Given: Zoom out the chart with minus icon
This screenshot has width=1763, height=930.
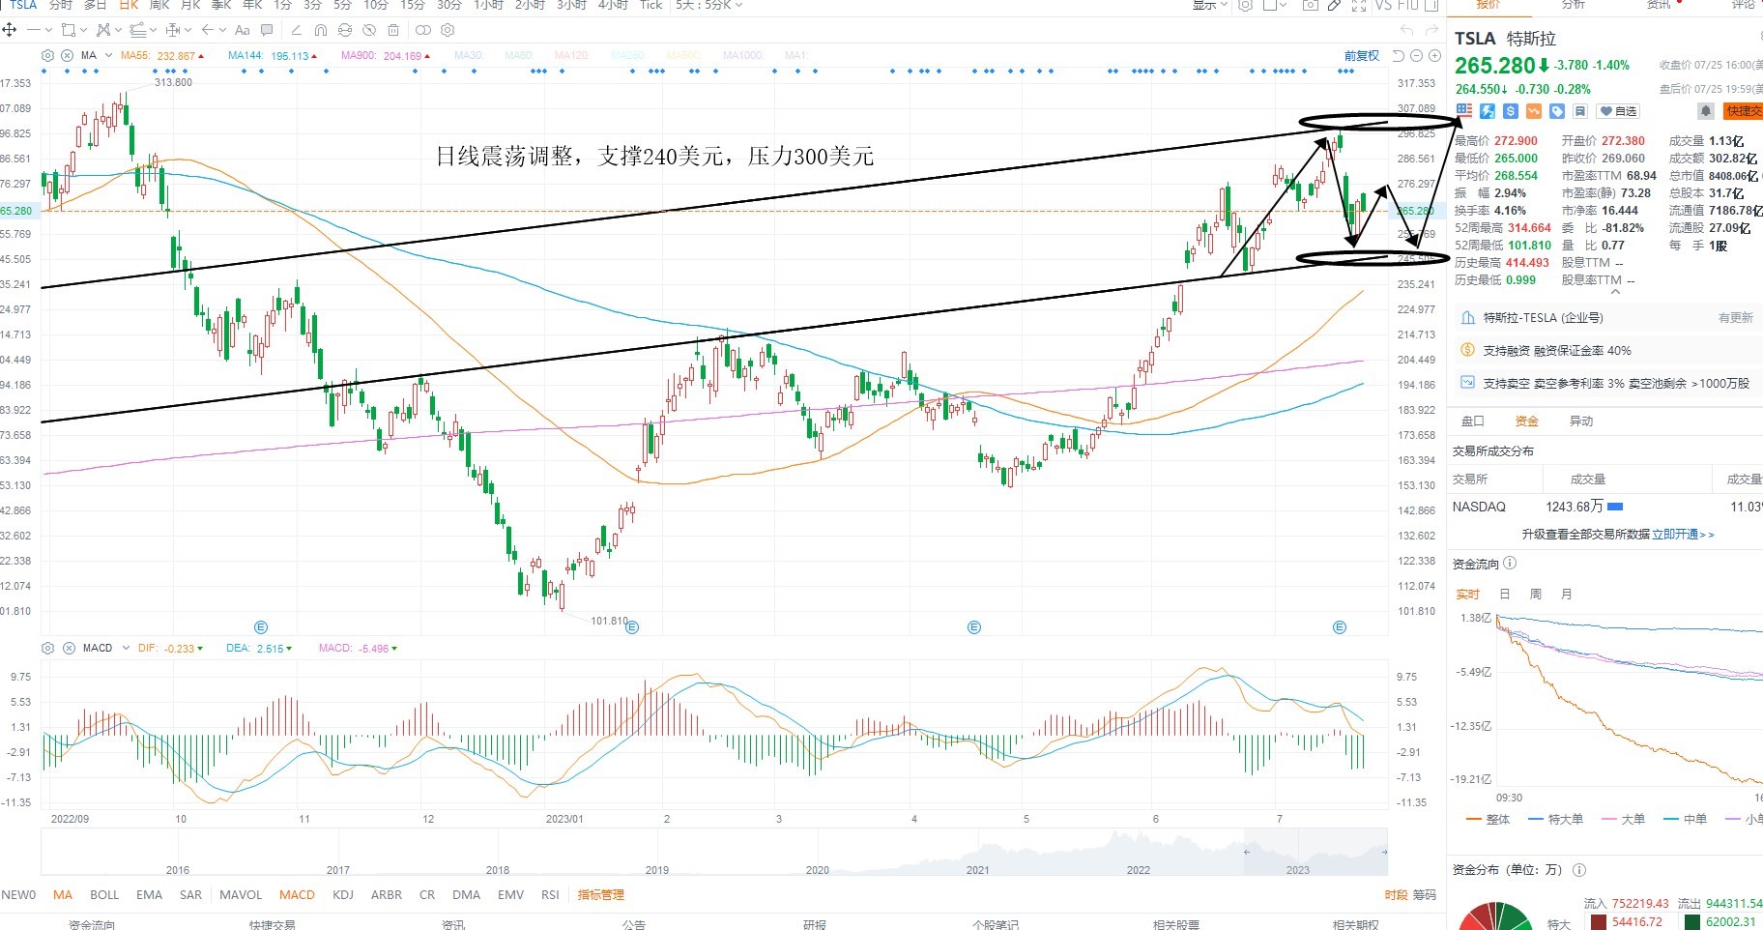Looking at the screenshot, I should [x=1416, y=56].
